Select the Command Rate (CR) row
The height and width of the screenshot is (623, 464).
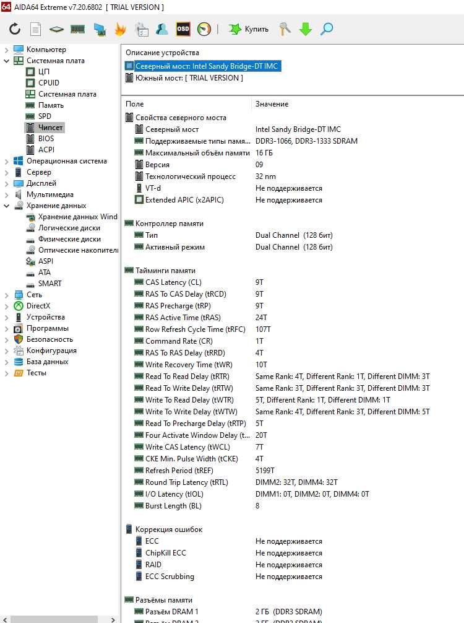(293, 341)
